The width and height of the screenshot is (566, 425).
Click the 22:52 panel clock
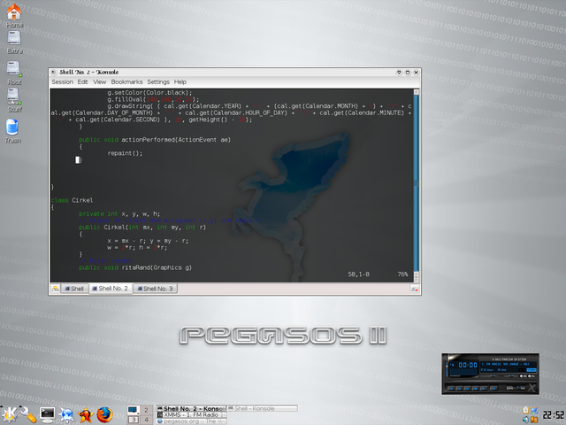pyautogui.click(x=553, y=415)
